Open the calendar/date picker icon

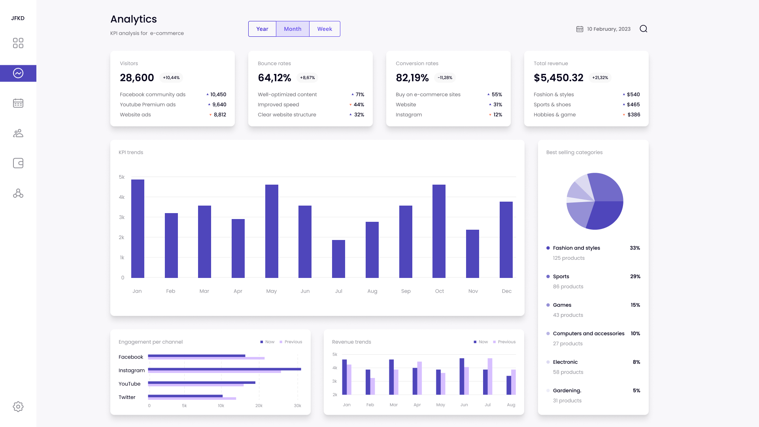pyautogui.click(x=580, y=29)
